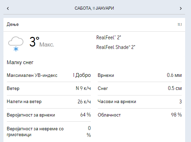191x142 pixels.
Task: Select the 3° Макс. temperature reading
Action: click(x=42, y=42)
